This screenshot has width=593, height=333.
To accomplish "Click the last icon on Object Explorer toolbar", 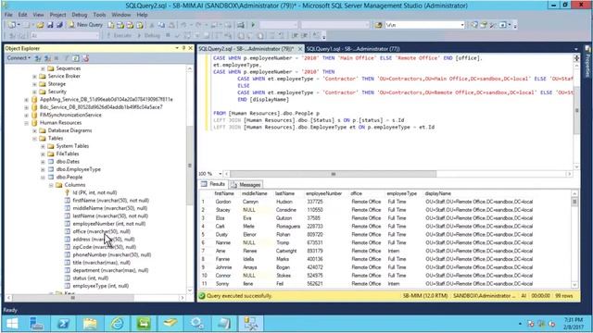I will (x=85, y=58).
